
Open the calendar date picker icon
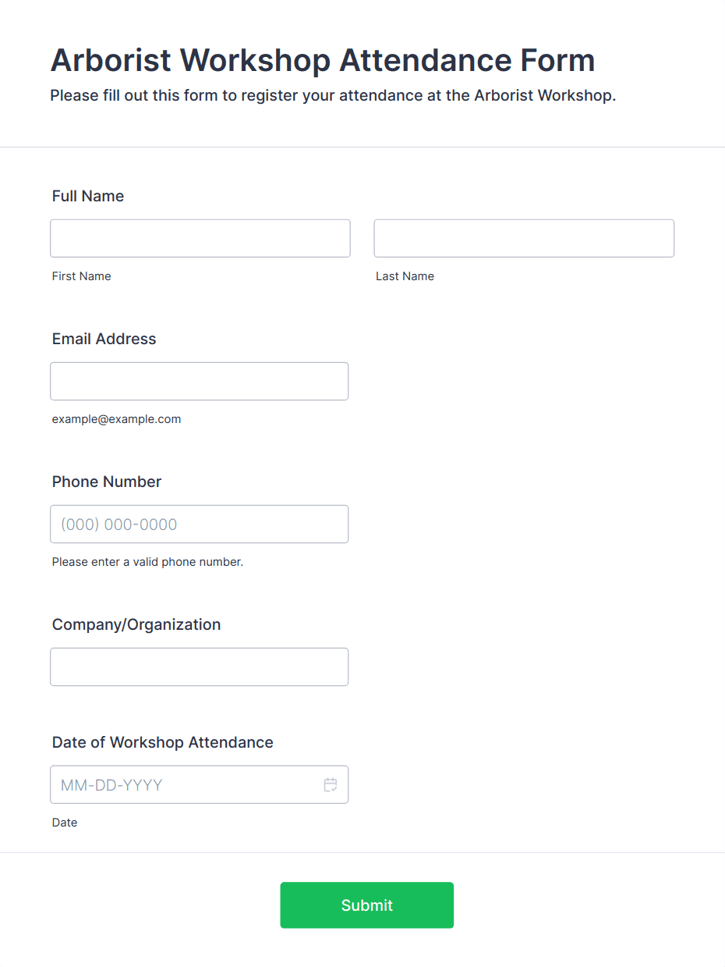click(x=331, y=785)
